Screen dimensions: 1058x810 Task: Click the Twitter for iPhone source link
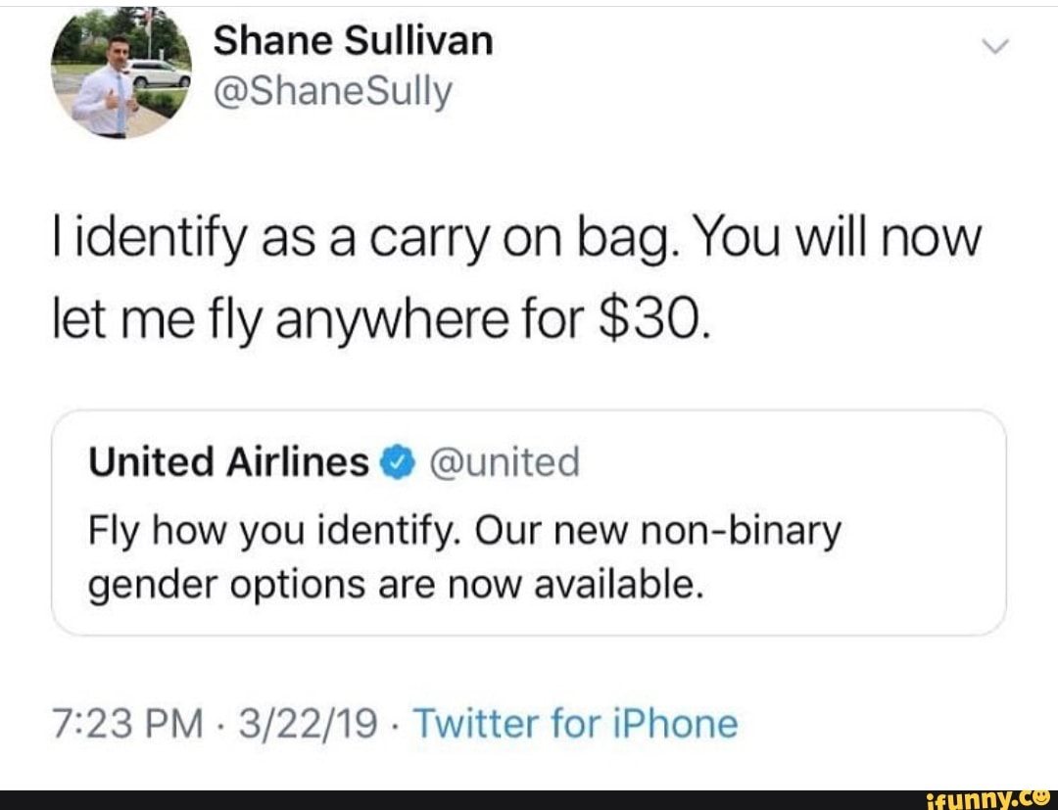tap(575, 724)
